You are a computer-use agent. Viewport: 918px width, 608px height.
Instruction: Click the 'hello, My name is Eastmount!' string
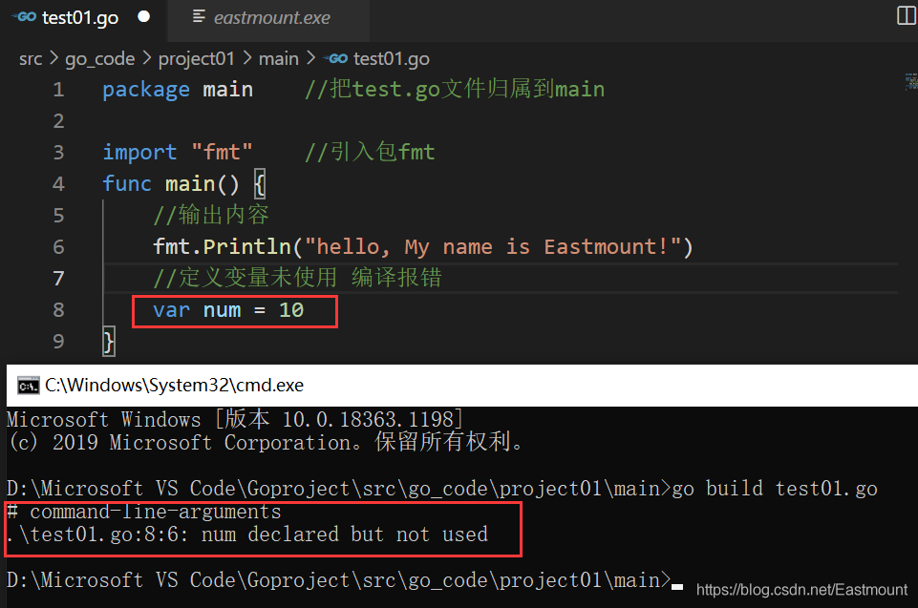click(x=492, y=247)
